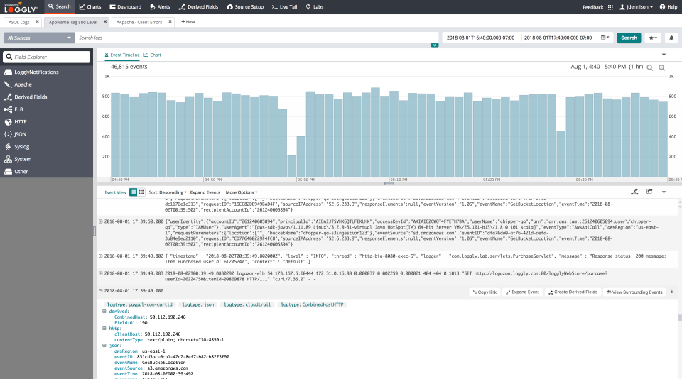Select the Event Timeline tab

pos(122,55)
